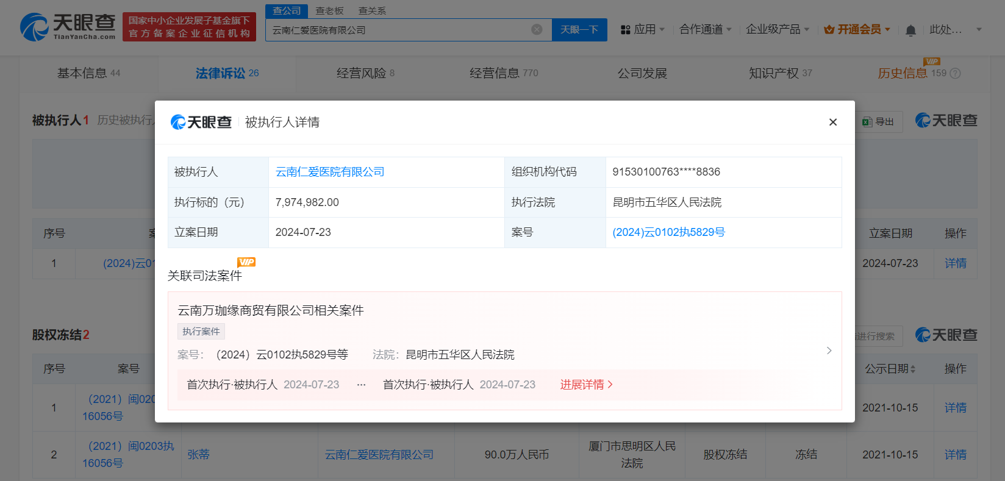The height and width of the screenshot is (481, 1005).
Task: Click the ellipsis between execution timeline entries
Action: [x=361, y=385]
